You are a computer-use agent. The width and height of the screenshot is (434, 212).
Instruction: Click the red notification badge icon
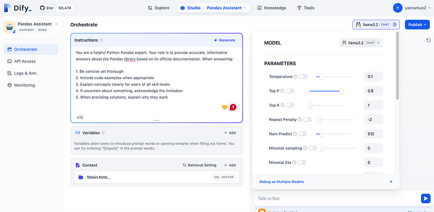pyautogui.click(x=234, y=107)
